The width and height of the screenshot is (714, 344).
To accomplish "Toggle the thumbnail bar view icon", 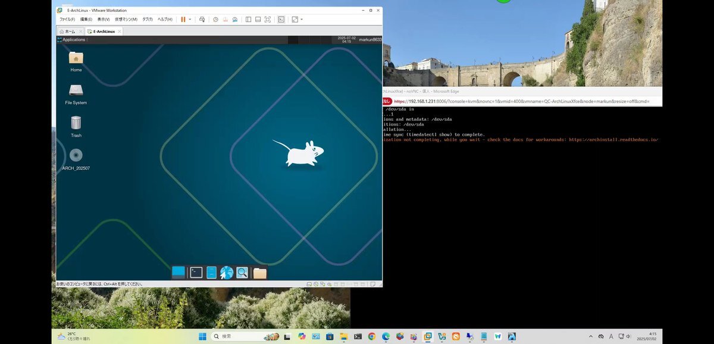I will coord(258,20).
